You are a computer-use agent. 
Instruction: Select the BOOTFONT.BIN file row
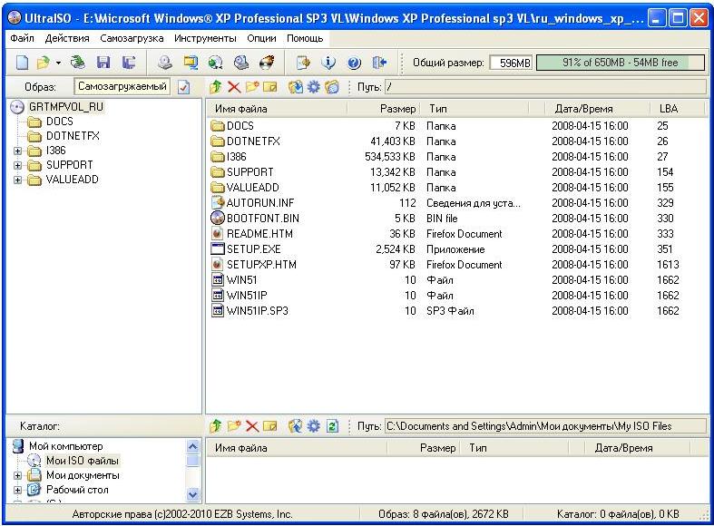tap(455, 219)
